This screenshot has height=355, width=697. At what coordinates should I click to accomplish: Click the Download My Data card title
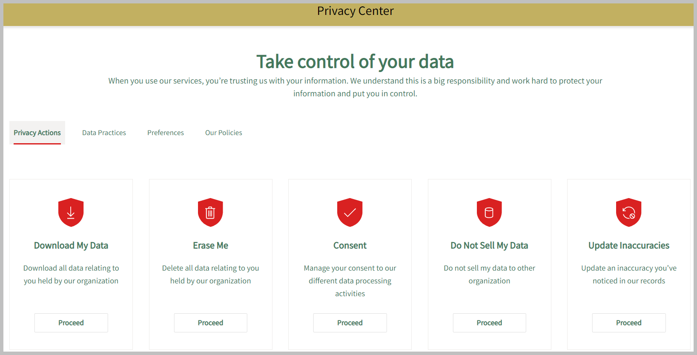pyautogui.click(x=71, y=245)
